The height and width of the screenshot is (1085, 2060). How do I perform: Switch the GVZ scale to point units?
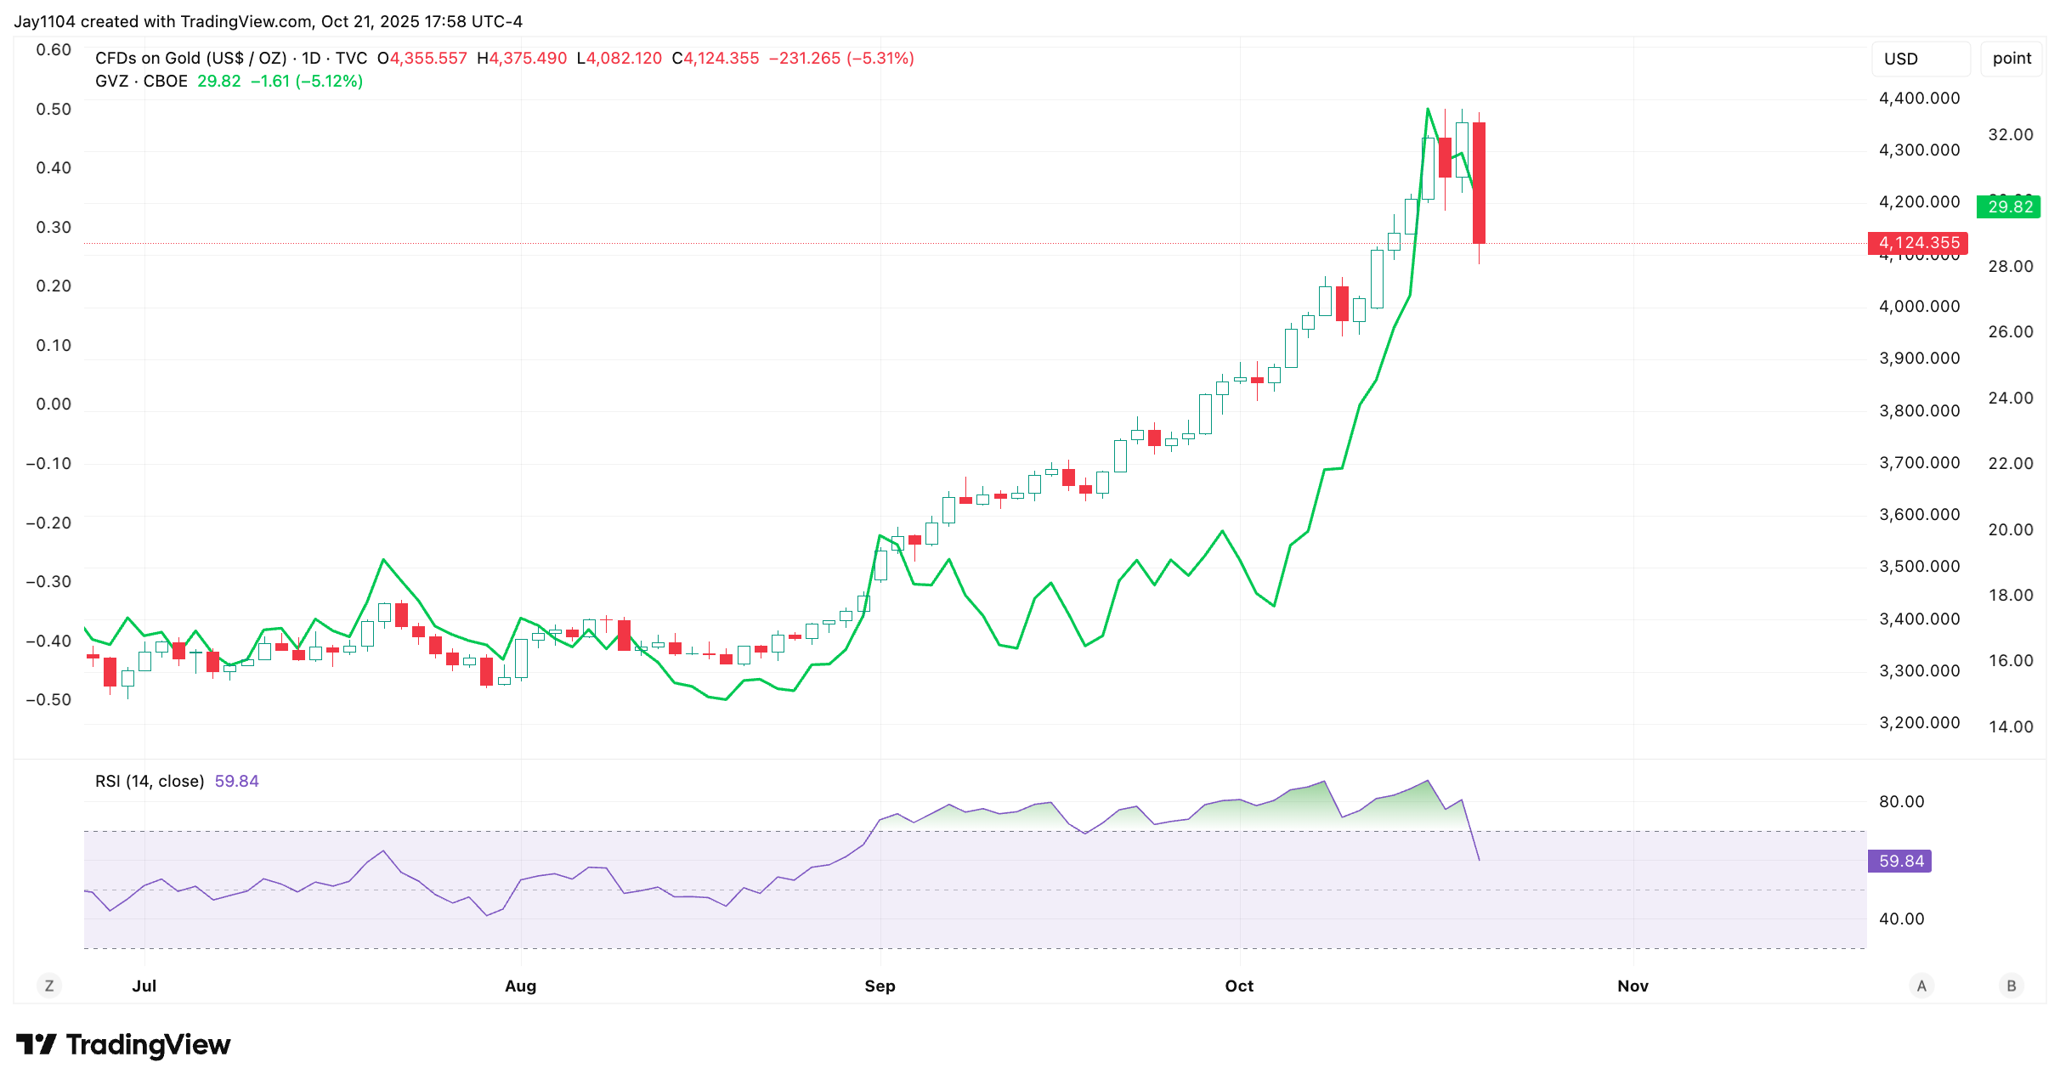tap(2011, 58)
